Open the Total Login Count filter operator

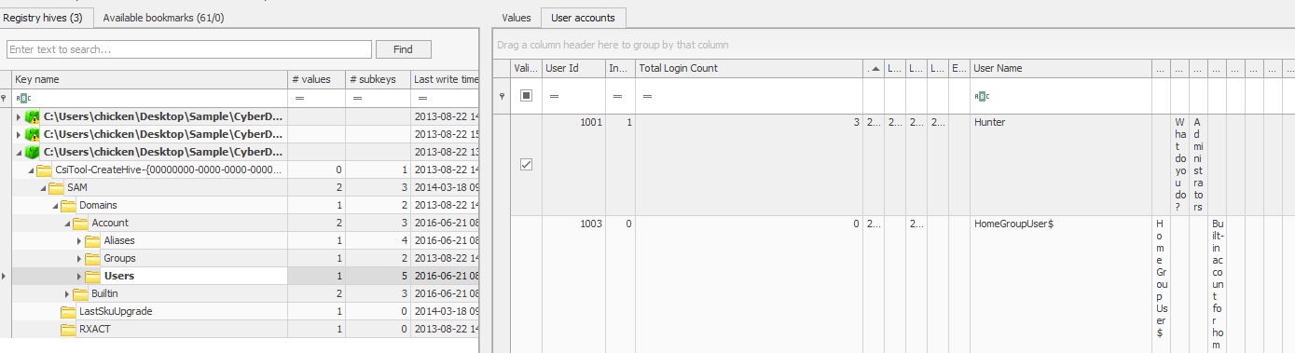(646, 96)
